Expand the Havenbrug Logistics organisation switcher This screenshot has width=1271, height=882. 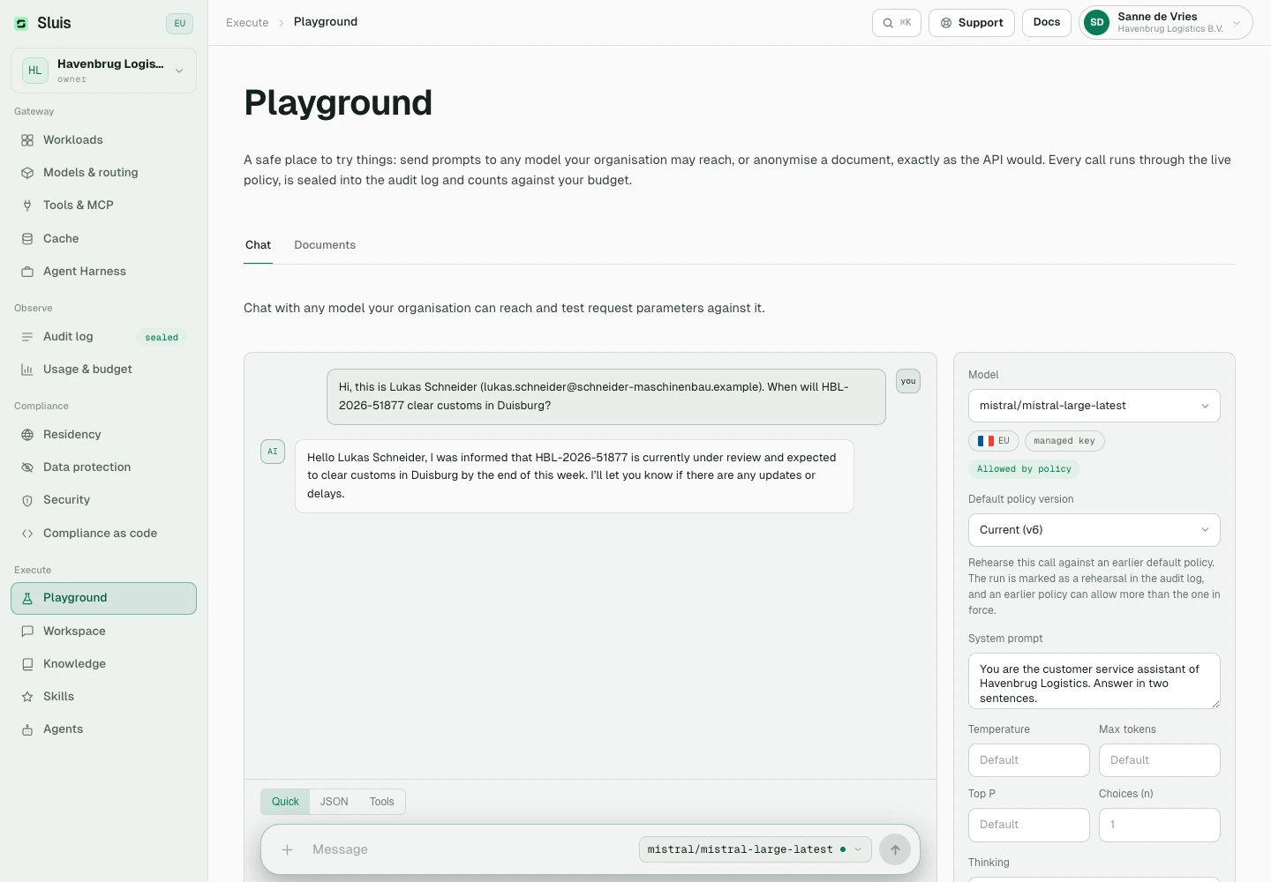tap(103, 71)
